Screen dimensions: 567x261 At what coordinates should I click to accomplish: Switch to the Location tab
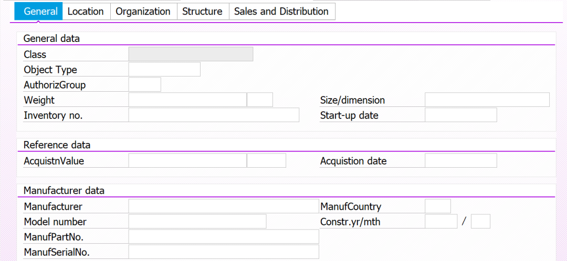(86, 12)
